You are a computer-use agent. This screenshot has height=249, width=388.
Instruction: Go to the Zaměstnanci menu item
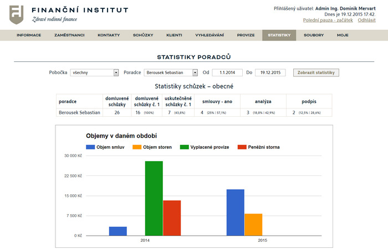click(69, 35)
